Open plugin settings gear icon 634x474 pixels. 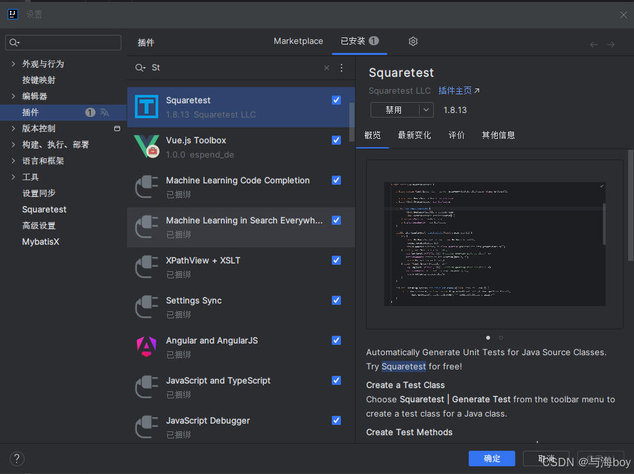[413, 41]
